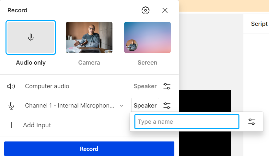Open recording settings gear icon
This screenshot has width=269, height=156.
145,10
